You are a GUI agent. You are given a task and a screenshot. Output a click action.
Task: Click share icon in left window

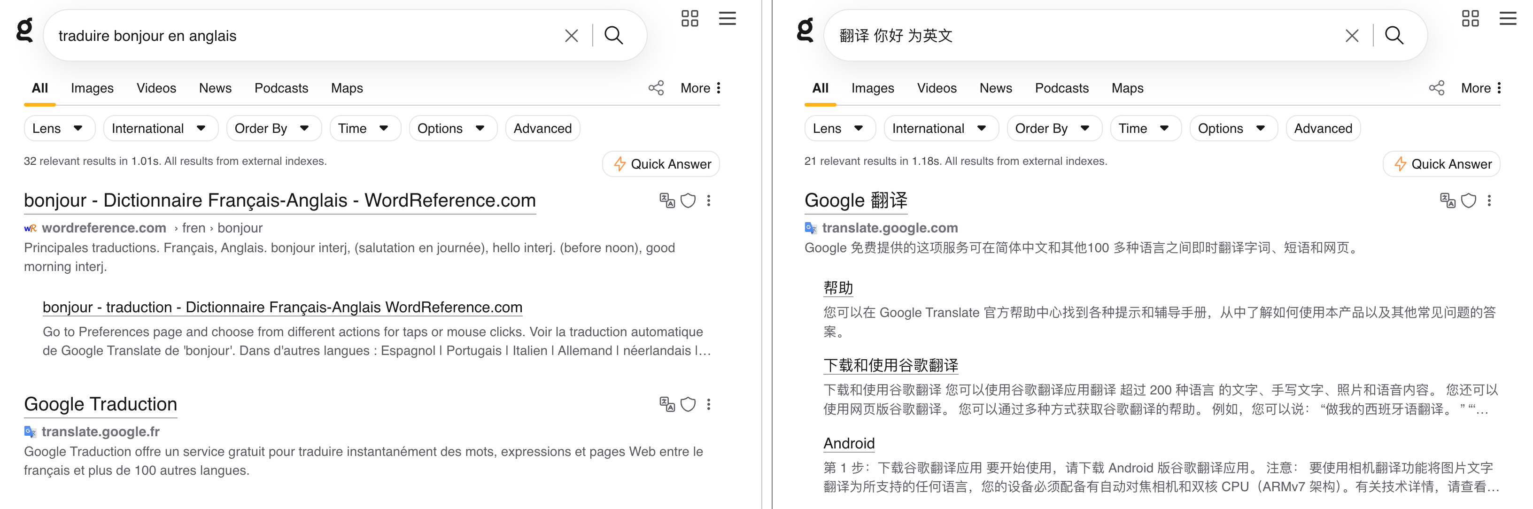coord(656,88)
